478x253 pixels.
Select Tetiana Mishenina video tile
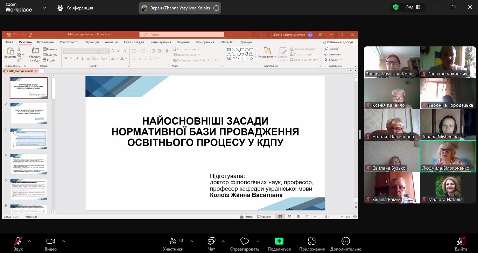(448, 125)
